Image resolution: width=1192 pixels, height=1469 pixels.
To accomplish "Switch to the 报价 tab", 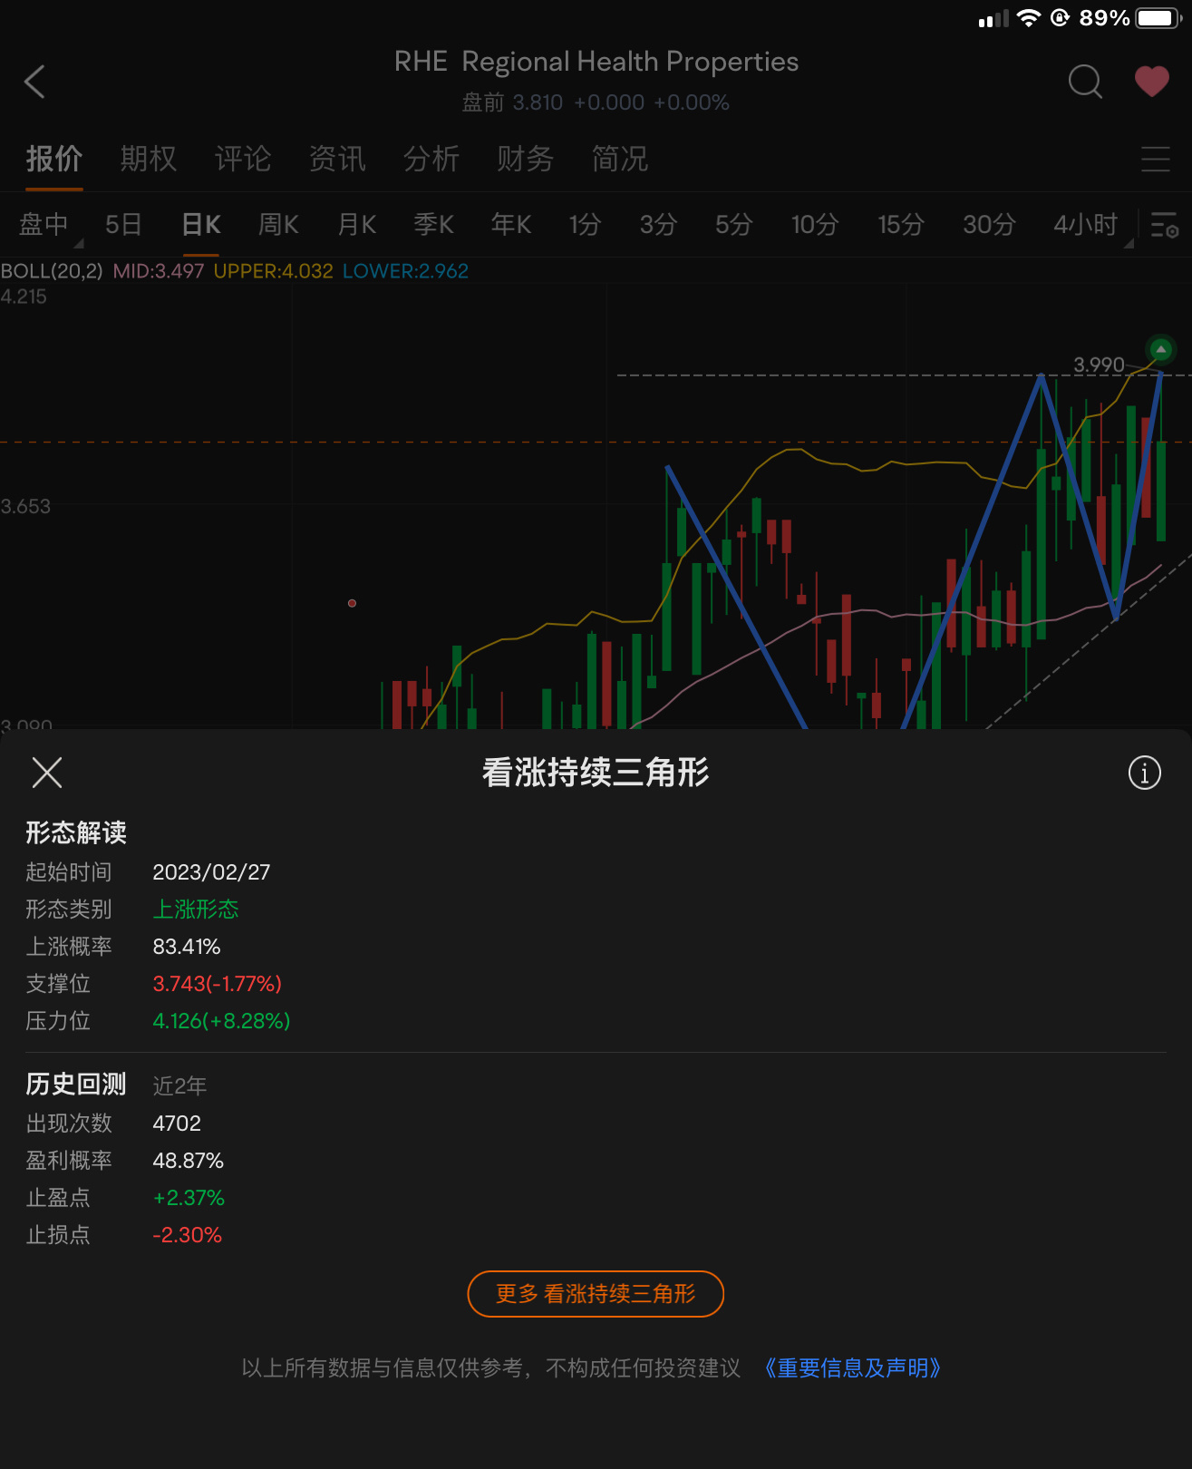I will point(54,159).
